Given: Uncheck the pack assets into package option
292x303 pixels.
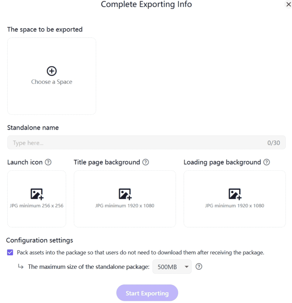Looking at the screenshot, I should pyautogui.click(x=10, y=252).
